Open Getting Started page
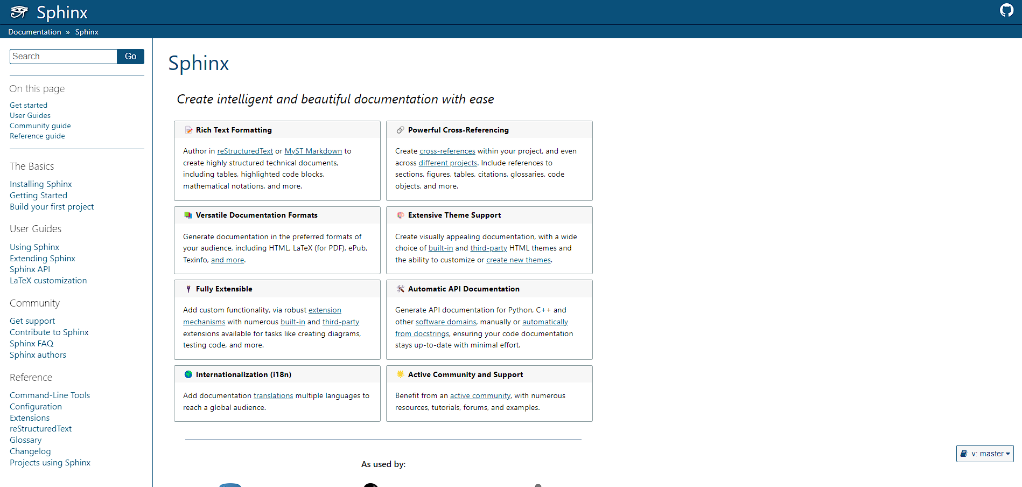This screenshot has width=1022, height=487. coord(39,196)
